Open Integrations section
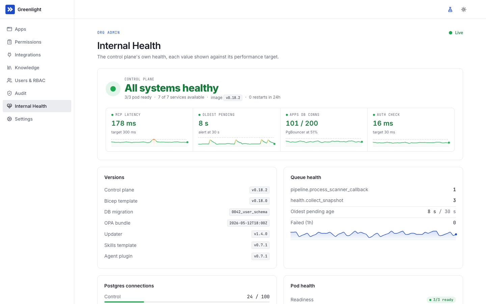 [37, 55]
